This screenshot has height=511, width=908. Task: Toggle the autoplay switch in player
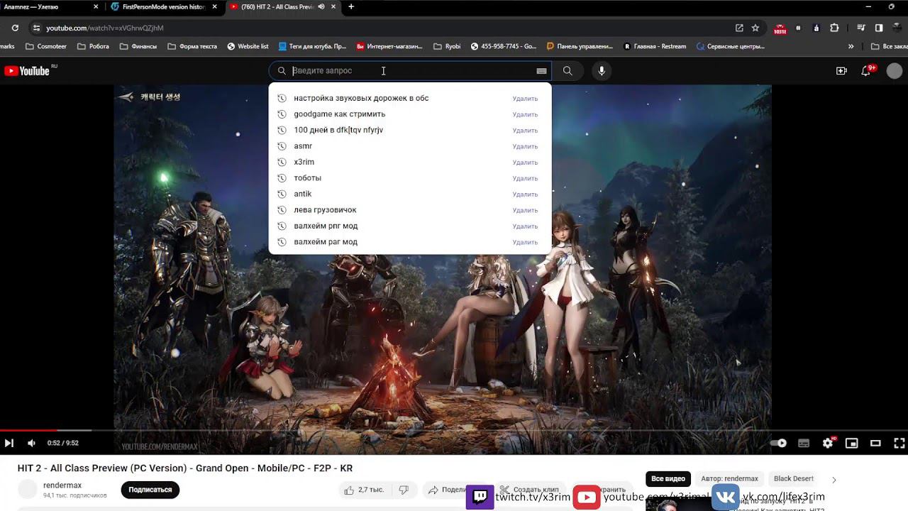coord(779,443)
